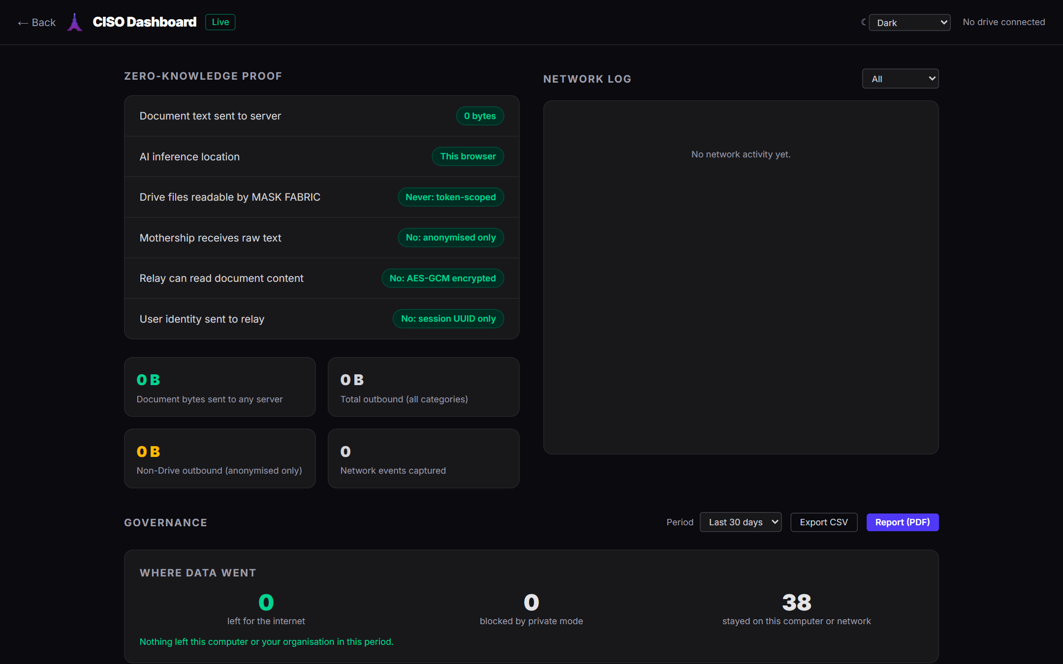Click the Period label
Screen dimensions: 1063x664
point(680,522)
